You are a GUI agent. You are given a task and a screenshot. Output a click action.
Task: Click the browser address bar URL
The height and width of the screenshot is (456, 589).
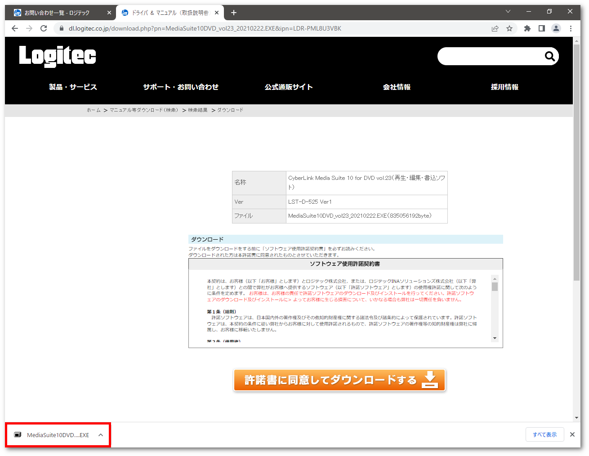205,28
